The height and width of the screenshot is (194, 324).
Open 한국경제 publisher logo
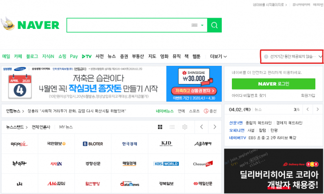click(130, 144)
